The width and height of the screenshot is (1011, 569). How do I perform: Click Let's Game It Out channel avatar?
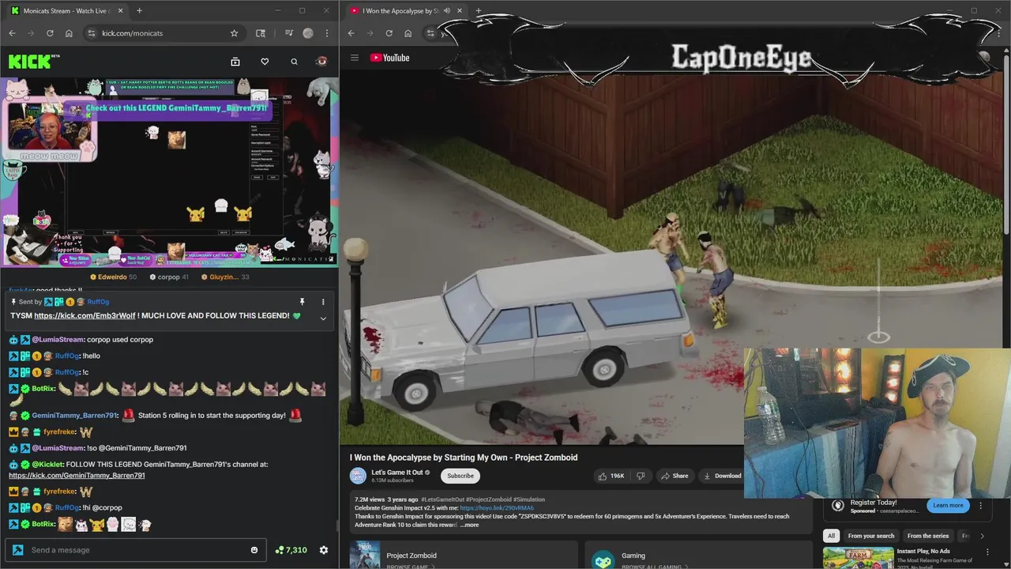click(359, 476)
